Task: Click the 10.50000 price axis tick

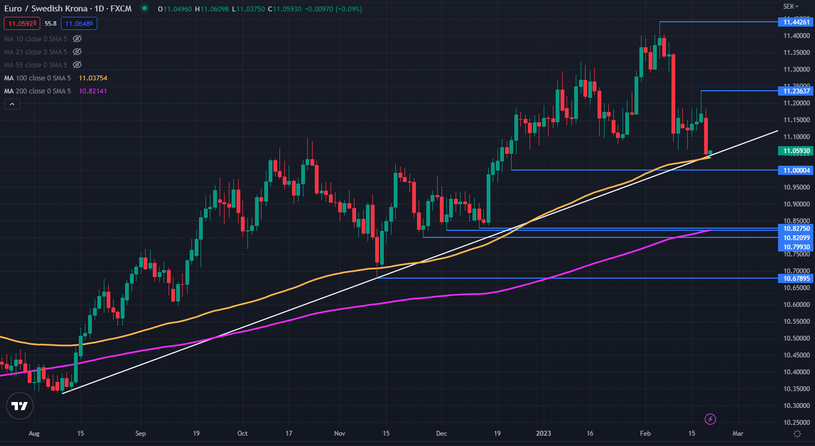Action: point(797,338)
